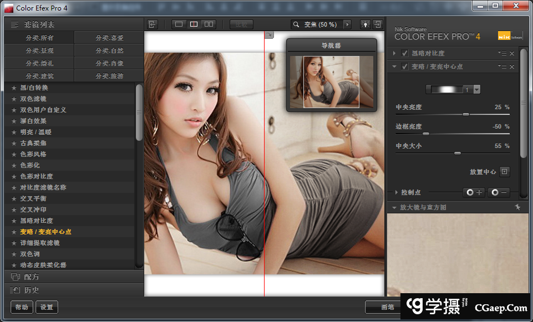Screen dimensions: 533x322
Task: Select the 分类.景观 category tab
Action: [x=39, y=50]
